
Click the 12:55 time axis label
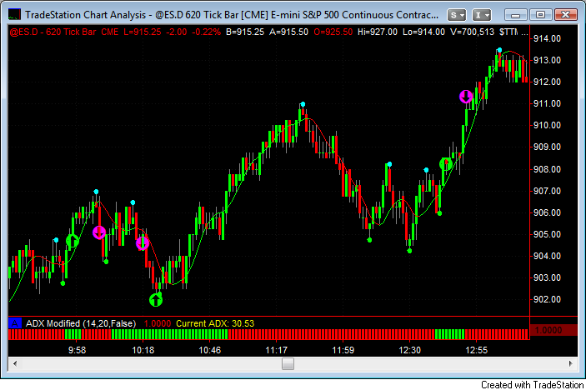tap(476, 350)
